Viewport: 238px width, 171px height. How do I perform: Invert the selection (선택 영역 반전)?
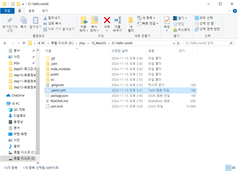point(207,29)
